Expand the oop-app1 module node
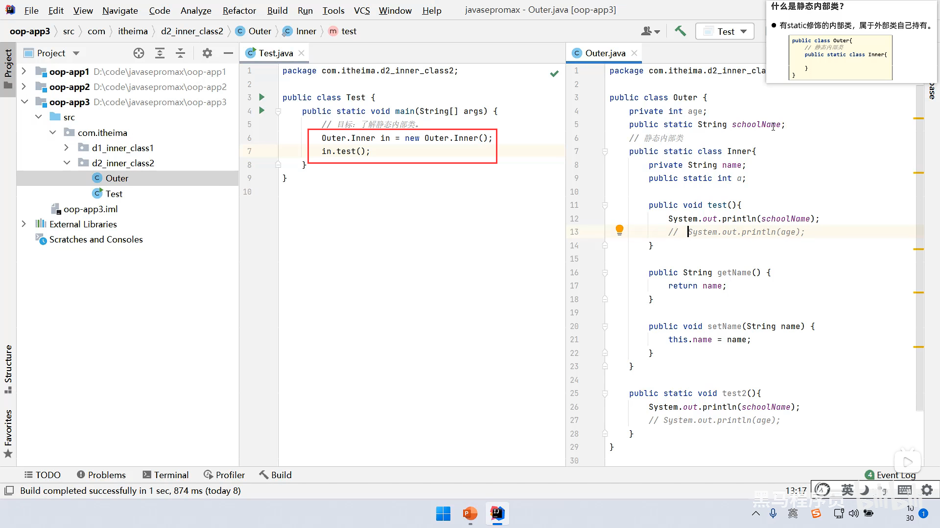 click(x=23, y=71)
